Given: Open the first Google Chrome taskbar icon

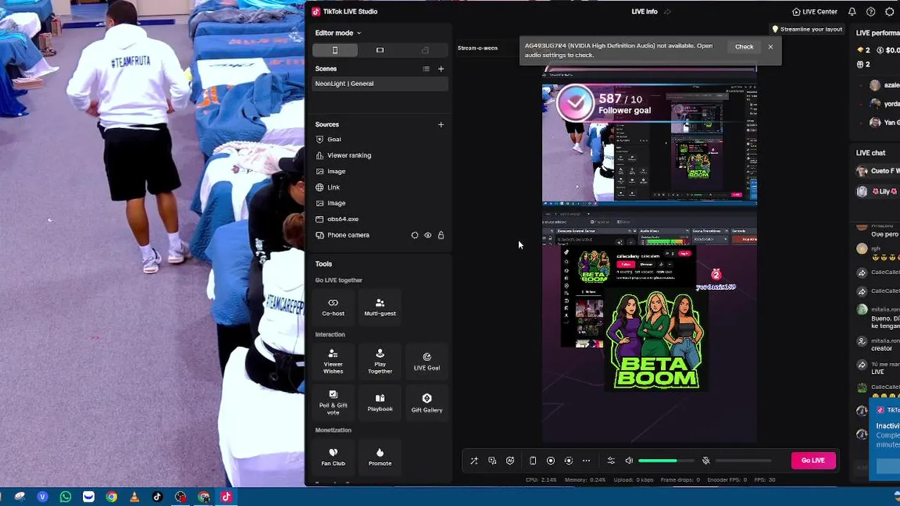Looking at the screenshot, I should click(111, 497).
